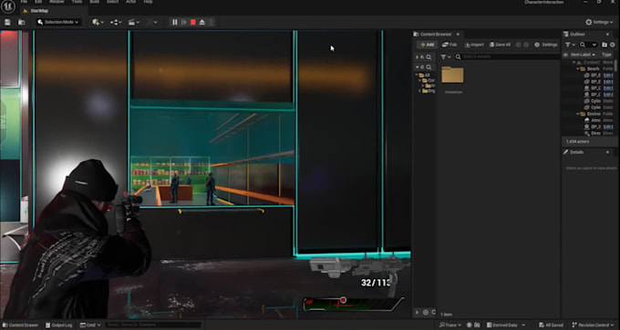
Task: Open the Outliner settings gear
Action: (x=613, y=45)
